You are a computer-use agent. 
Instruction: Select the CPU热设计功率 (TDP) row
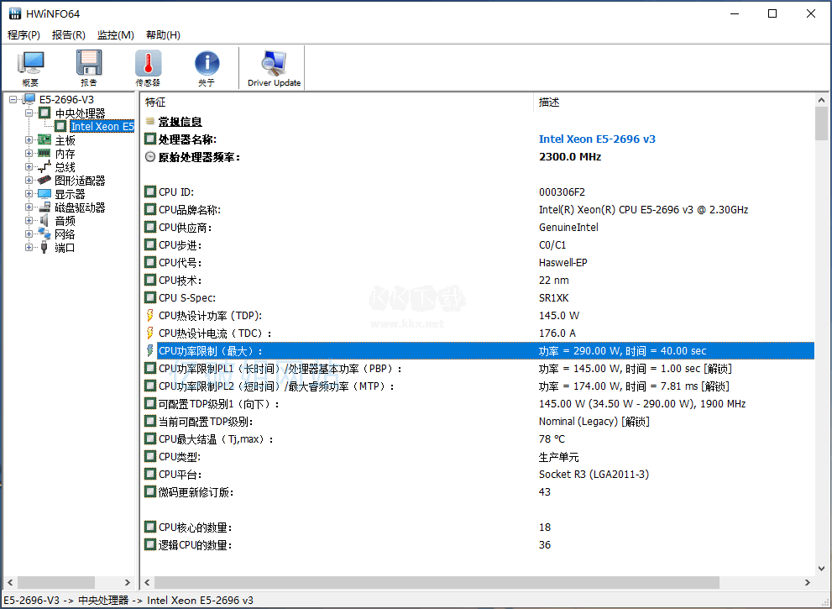pos(210,316)
